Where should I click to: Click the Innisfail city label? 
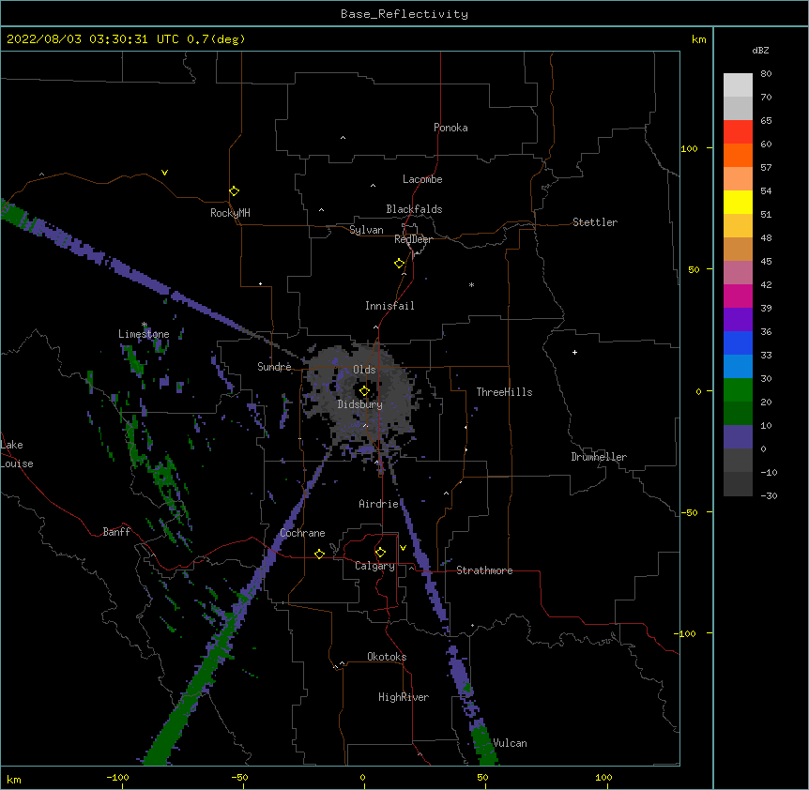click(x=389, y=306)
